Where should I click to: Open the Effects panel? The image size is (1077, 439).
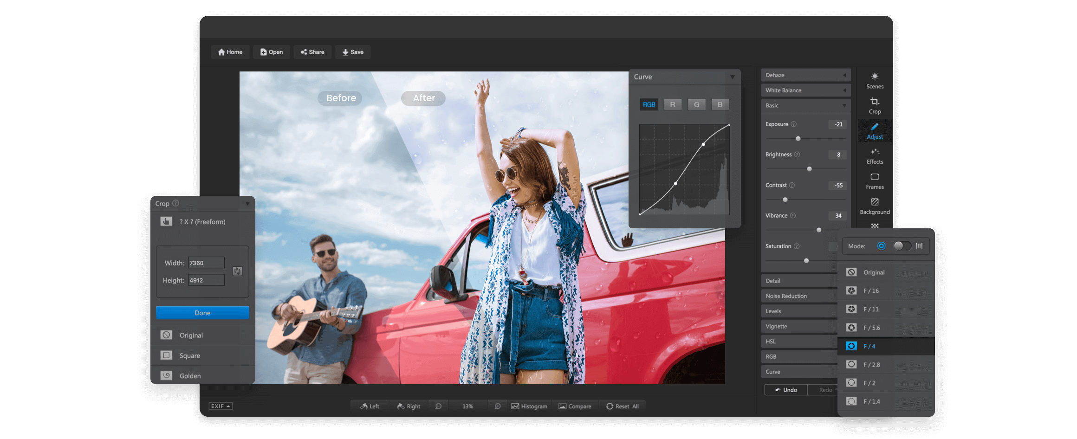[x=874, y=156]
